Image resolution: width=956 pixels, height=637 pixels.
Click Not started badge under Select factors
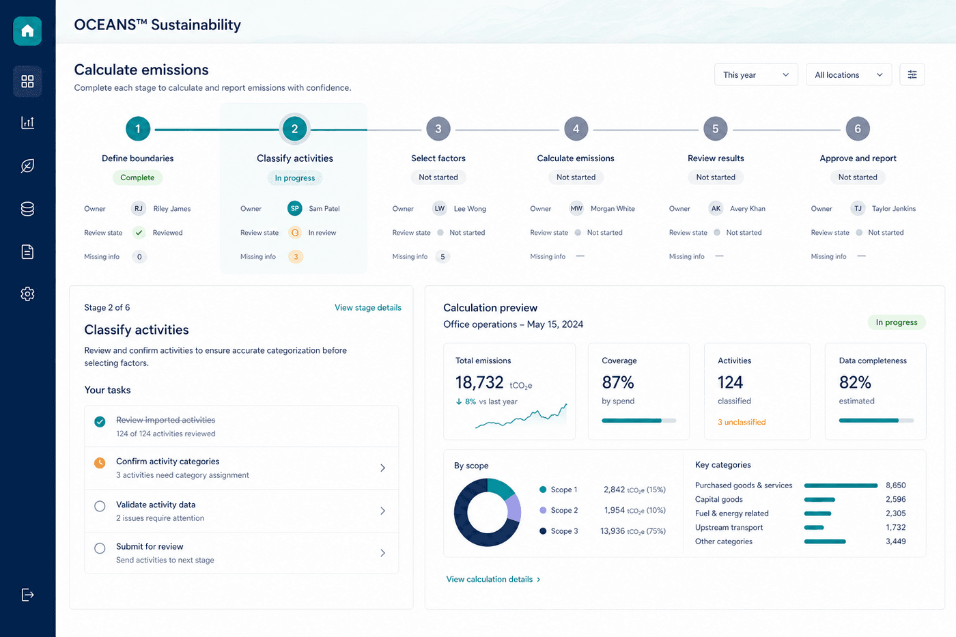click(x=438, y=177)
